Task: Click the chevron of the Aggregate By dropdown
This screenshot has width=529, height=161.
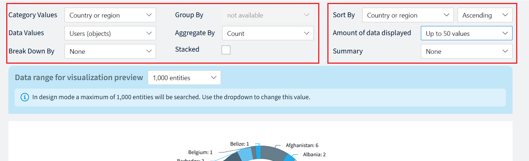Action: pyautogui.click(x=306, y=33)
